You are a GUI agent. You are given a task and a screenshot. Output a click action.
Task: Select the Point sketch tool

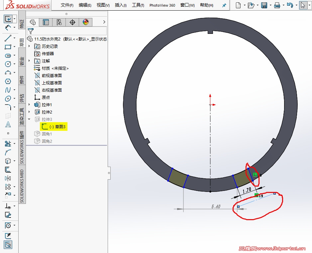[8, 133]
